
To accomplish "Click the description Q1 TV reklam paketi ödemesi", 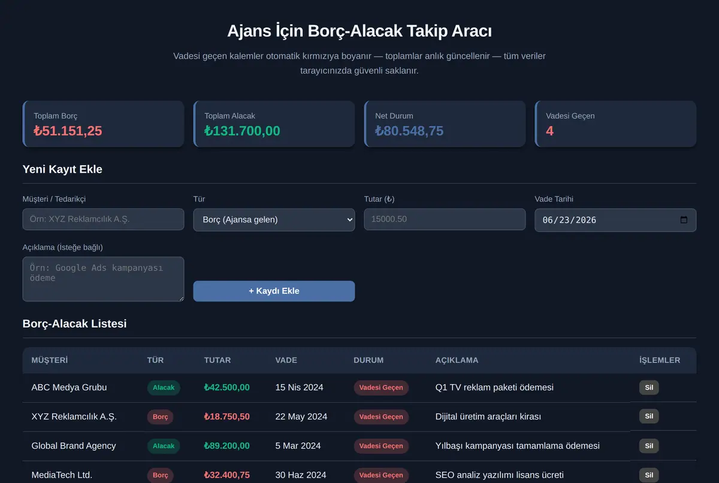I will coord(494,388).
